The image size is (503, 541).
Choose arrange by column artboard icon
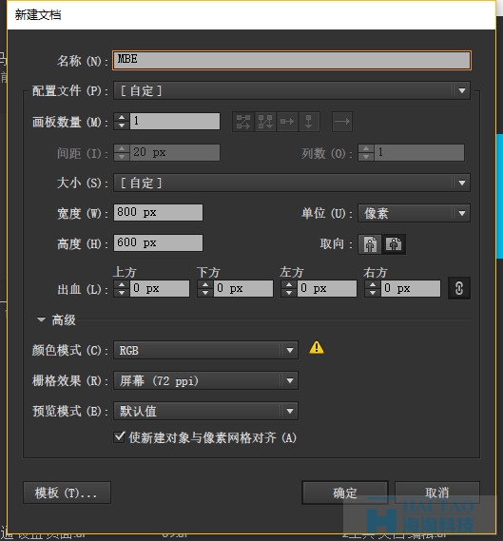[x=309, y=122]
